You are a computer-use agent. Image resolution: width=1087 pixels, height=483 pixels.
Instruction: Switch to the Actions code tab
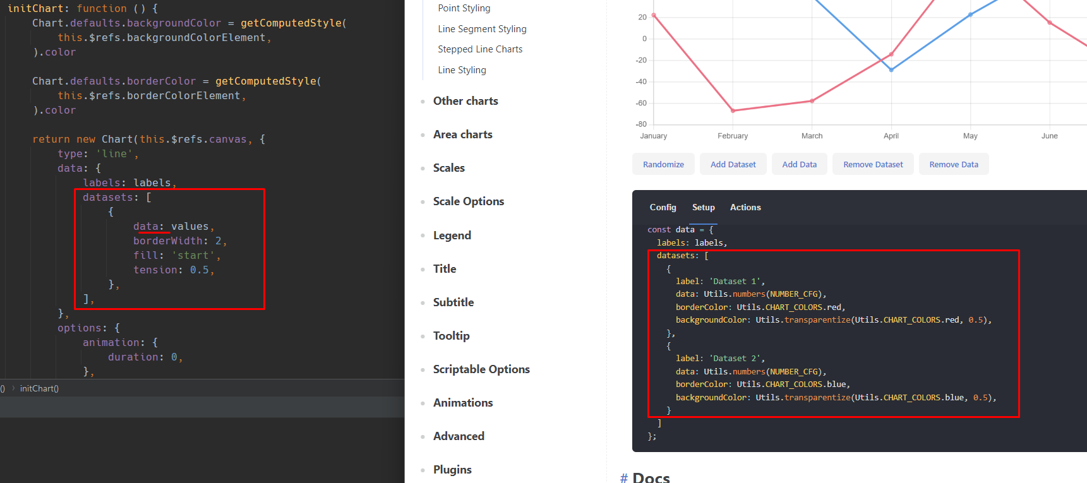pyautogui.click(x=745, y=207)
